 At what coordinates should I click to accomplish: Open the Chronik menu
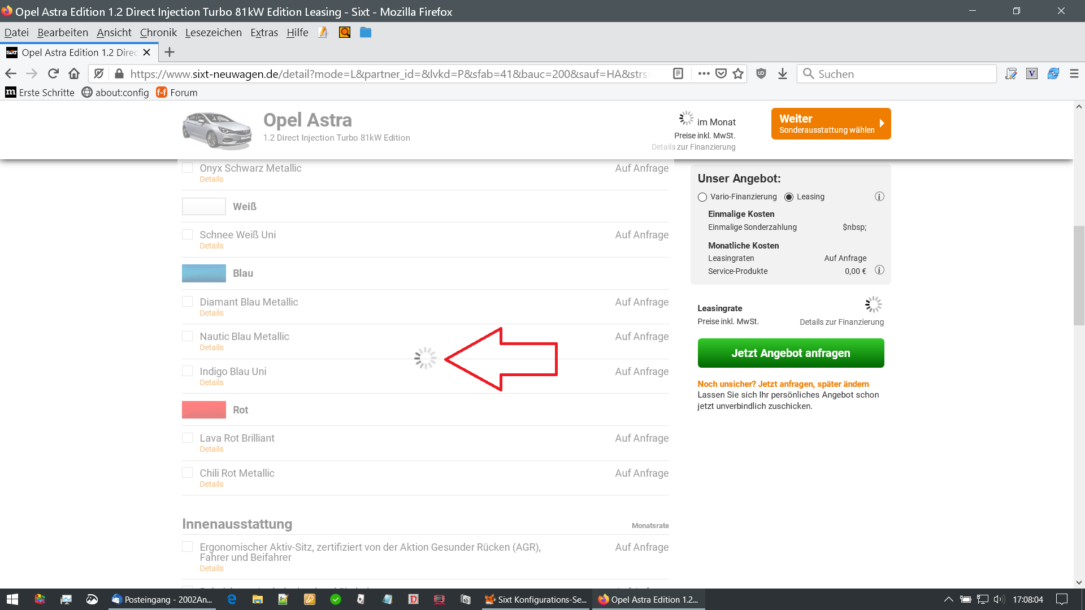tap(158, 33)
